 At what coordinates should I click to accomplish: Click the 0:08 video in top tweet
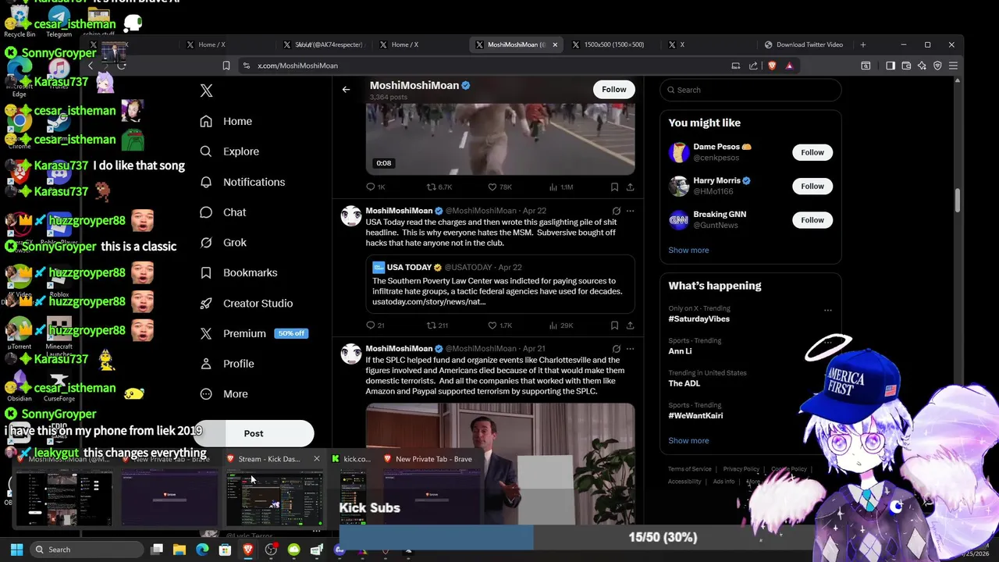click(500, 139)
